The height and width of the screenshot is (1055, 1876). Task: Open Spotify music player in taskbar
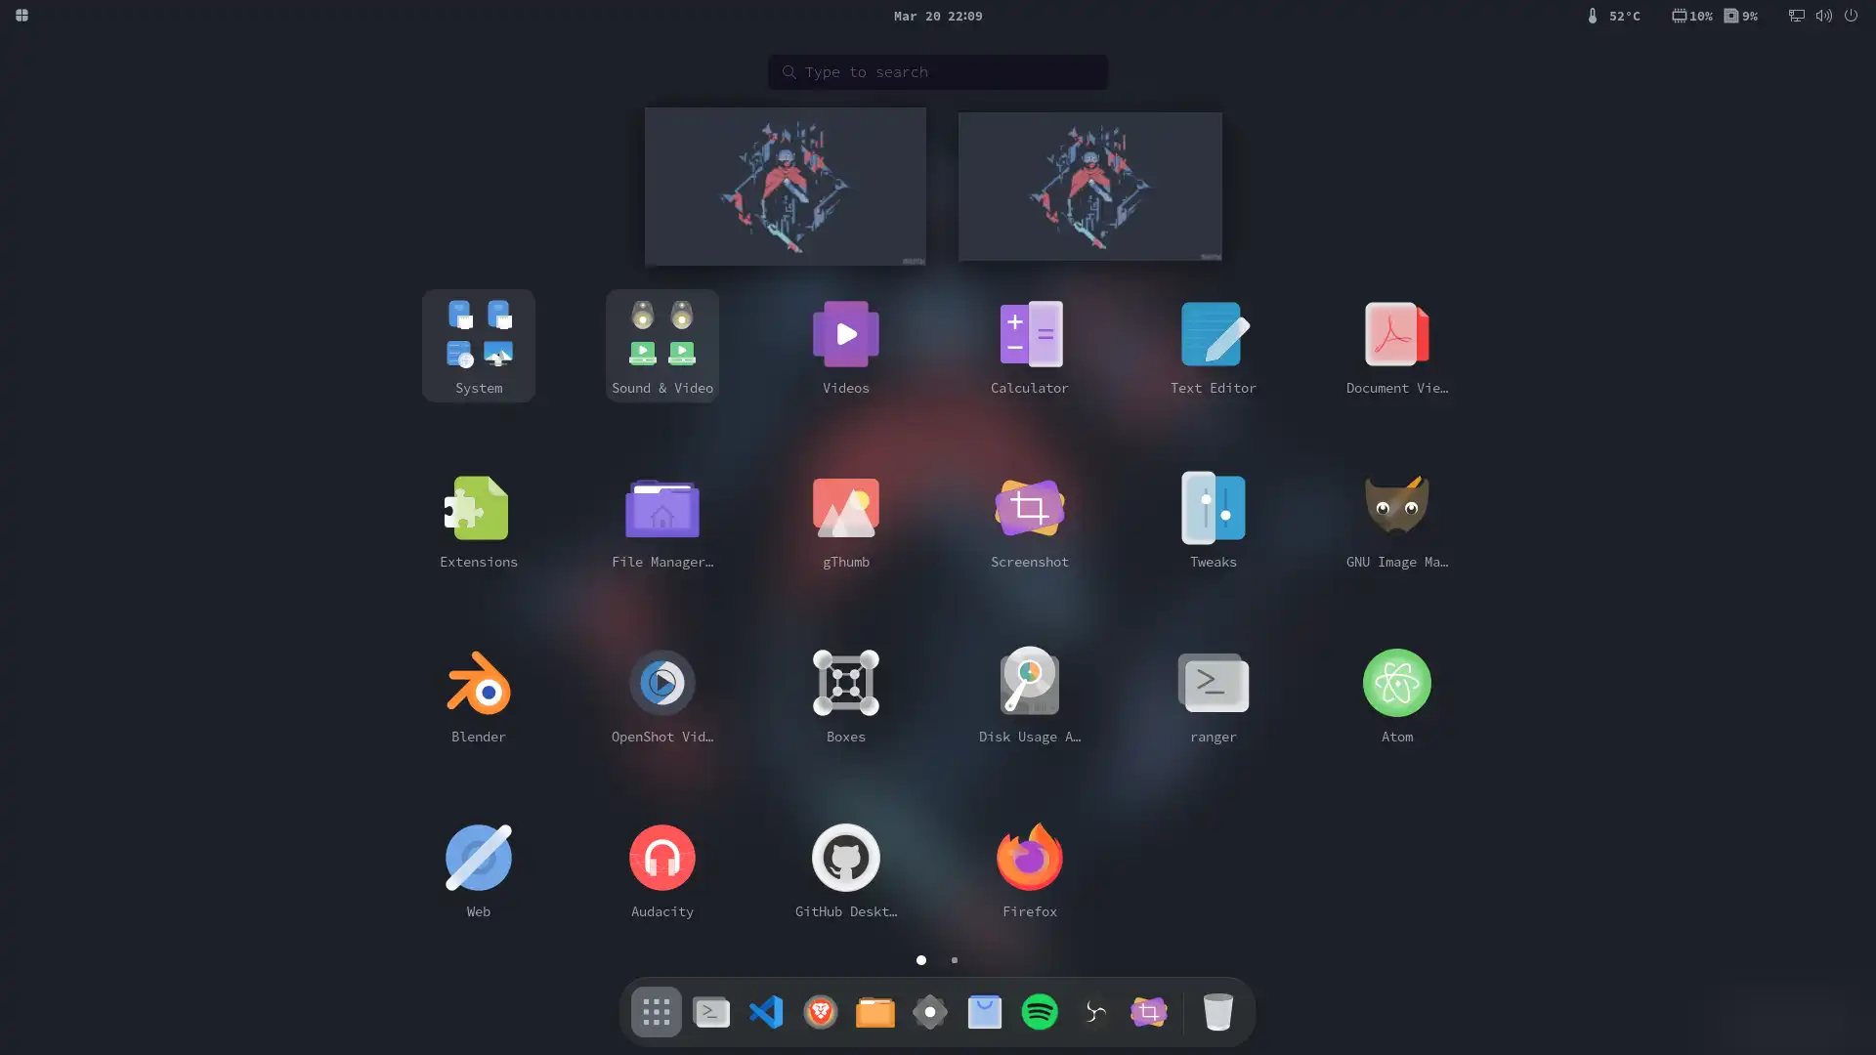[1039, 1011]
